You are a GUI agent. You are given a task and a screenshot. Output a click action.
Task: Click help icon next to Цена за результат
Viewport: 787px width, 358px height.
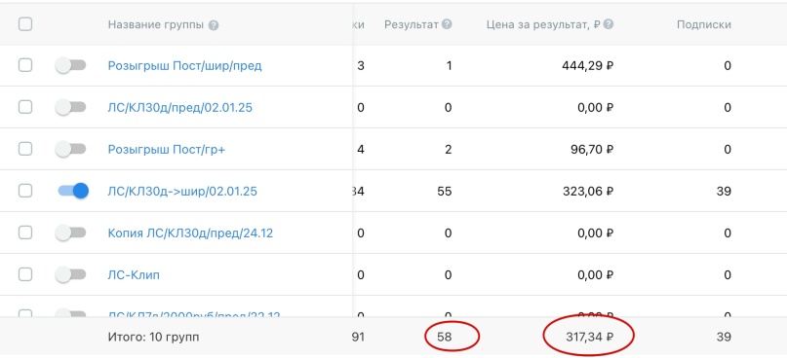(x=609, y=24)
